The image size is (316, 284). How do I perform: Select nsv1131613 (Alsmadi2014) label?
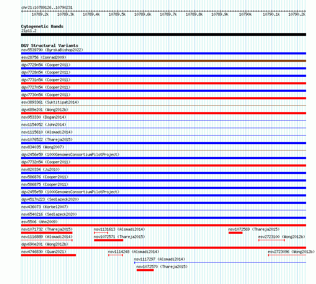(x=119, y=229)
